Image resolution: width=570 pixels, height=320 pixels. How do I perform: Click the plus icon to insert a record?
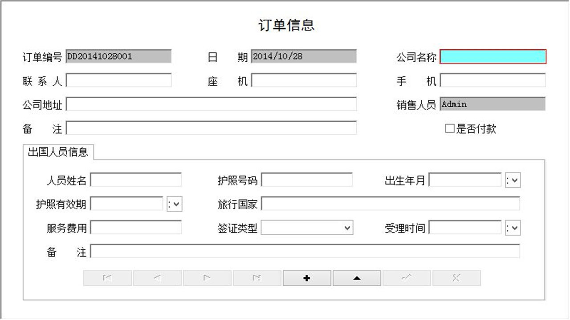307,278
